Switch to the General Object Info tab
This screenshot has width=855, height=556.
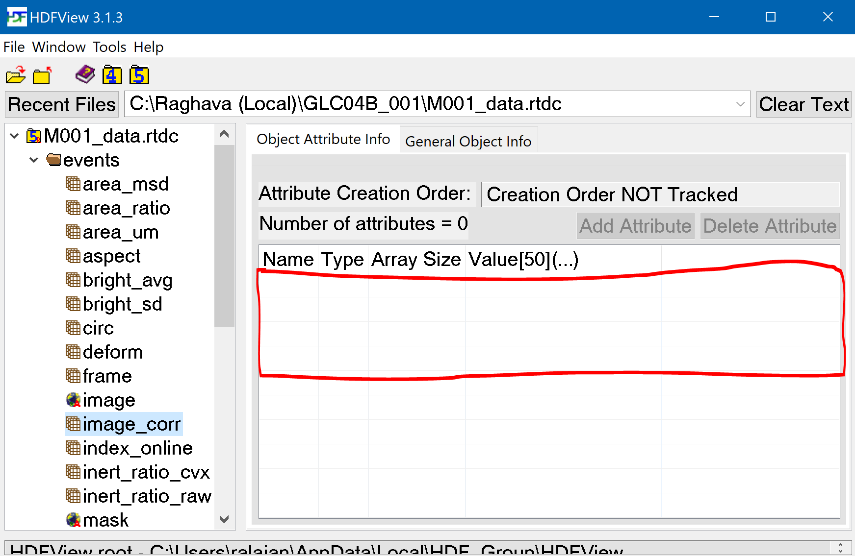click(x=468, y=141)
